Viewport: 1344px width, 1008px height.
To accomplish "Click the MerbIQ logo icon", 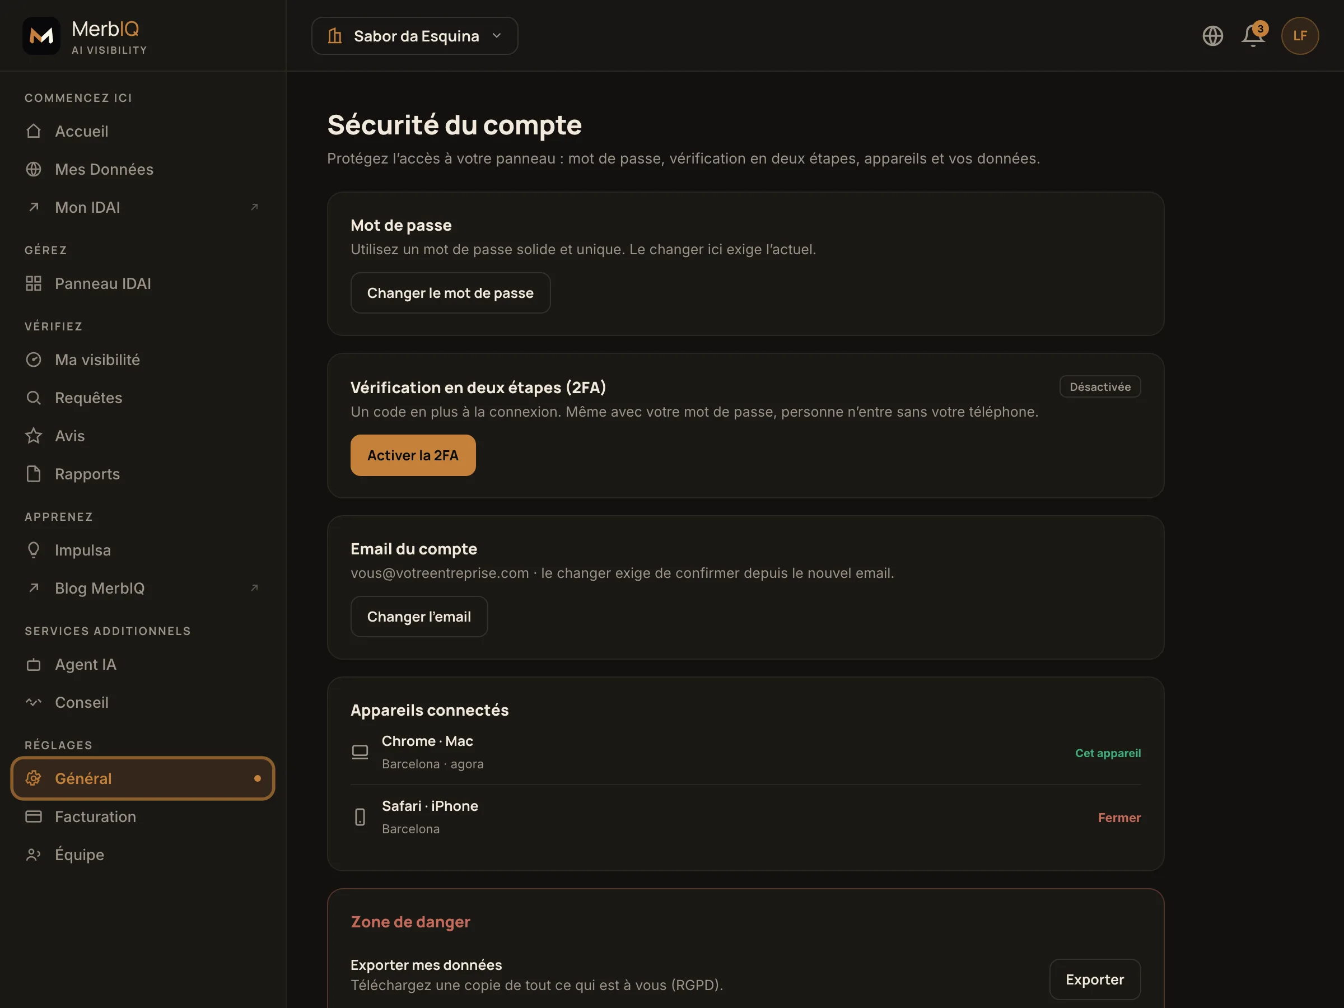I will [x=41, y=36].
